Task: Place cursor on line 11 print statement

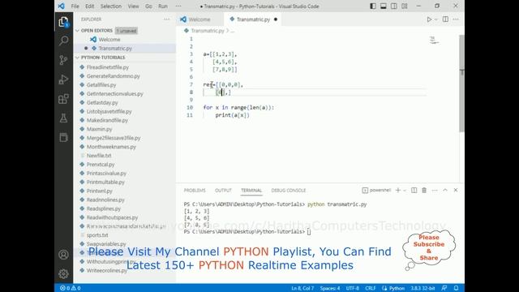Action: [x=232, y=115]
